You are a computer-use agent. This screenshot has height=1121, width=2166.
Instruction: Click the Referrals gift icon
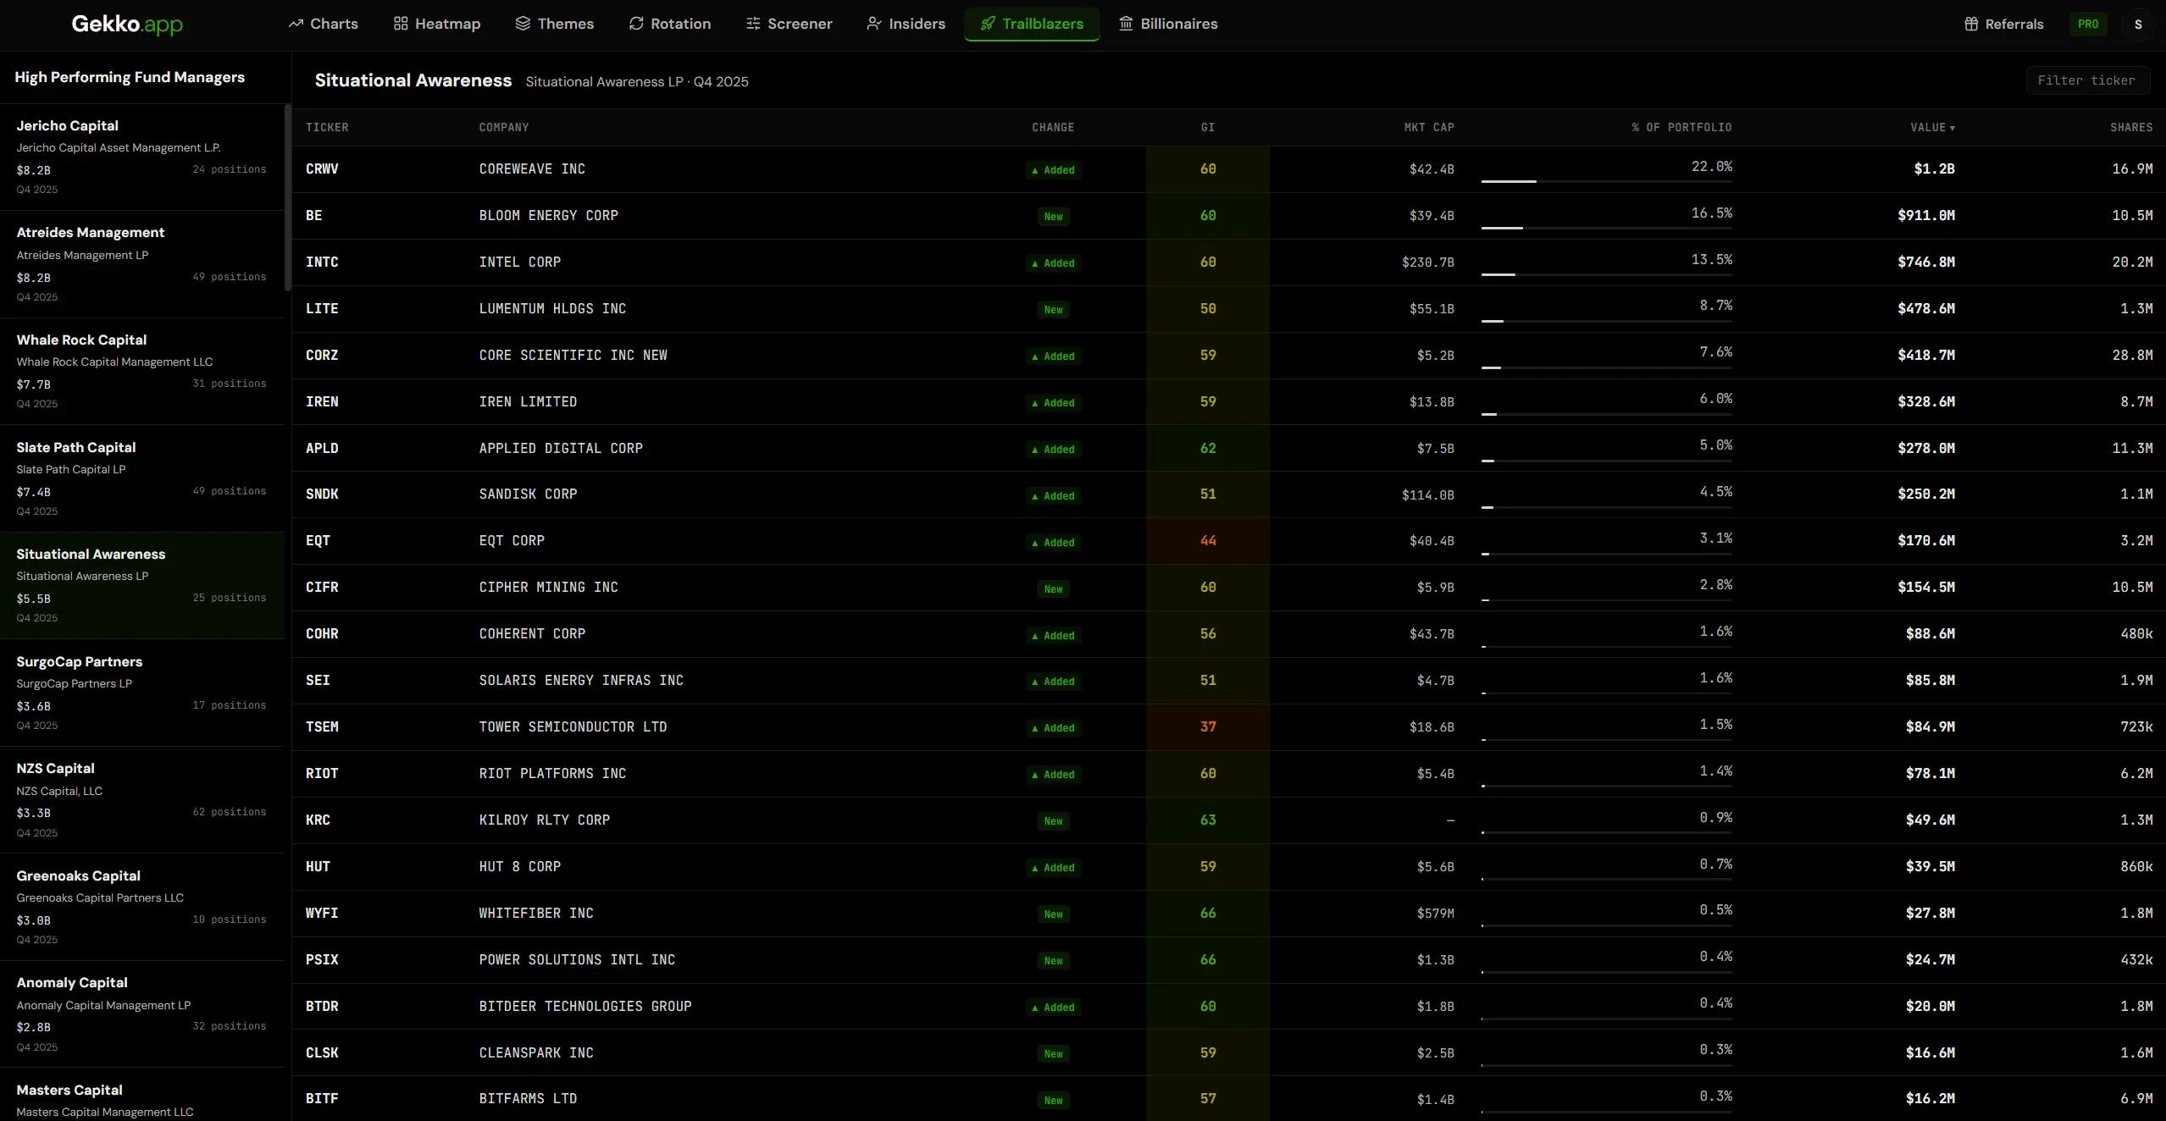[1971, 24]
